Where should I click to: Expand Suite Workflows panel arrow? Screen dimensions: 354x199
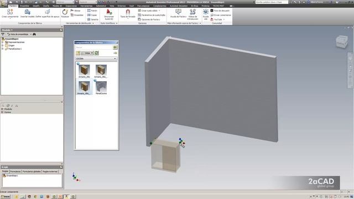tap(117, 23)
